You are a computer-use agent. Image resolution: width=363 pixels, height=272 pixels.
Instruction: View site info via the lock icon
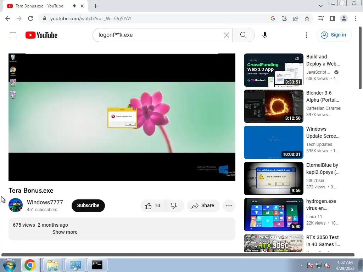coord(45,18)
